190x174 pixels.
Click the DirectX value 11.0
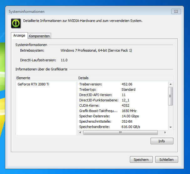[64, 60]
